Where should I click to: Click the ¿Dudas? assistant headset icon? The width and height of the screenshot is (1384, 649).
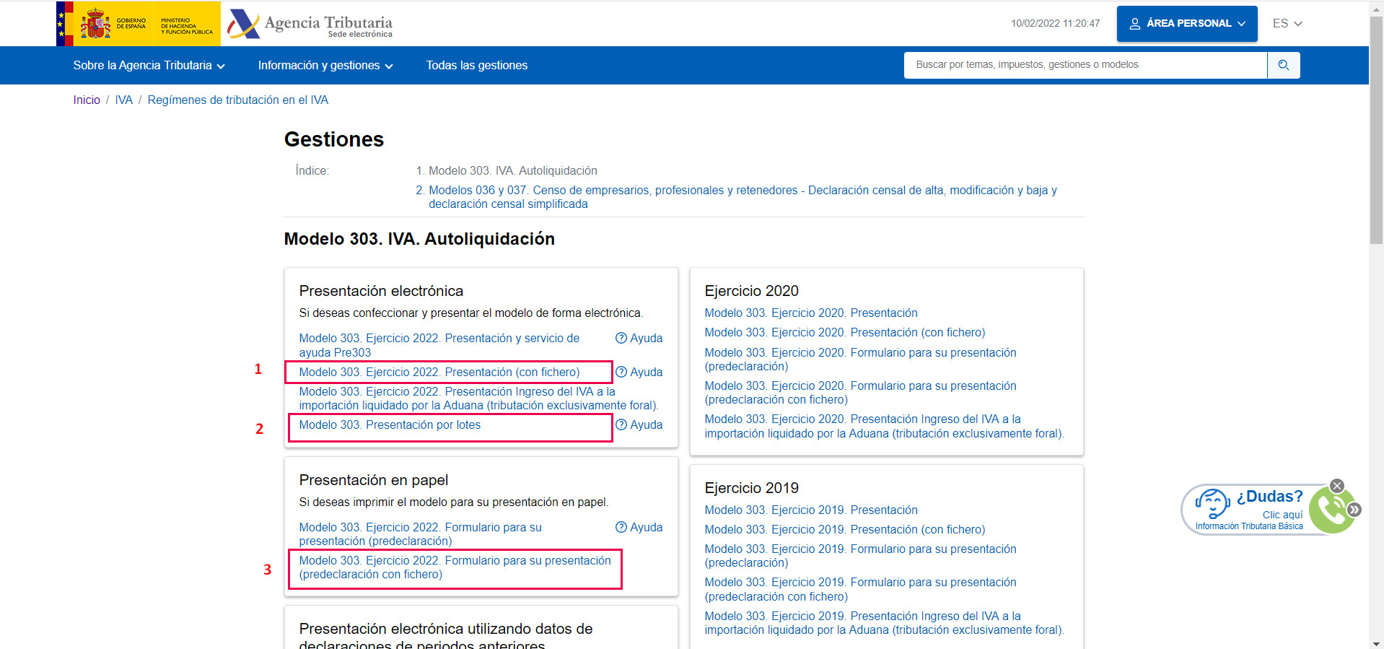[1212, 504]
